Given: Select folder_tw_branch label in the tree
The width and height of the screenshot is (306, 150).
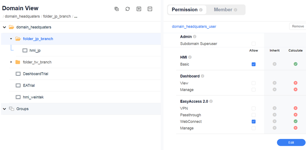Looking at the screenshot, I should [x=37, y=62].
